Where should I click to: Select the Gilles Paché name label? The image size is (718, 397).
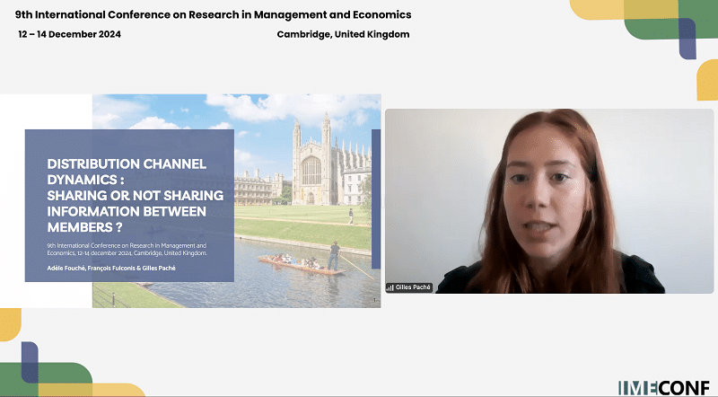[x=414, y=287]
